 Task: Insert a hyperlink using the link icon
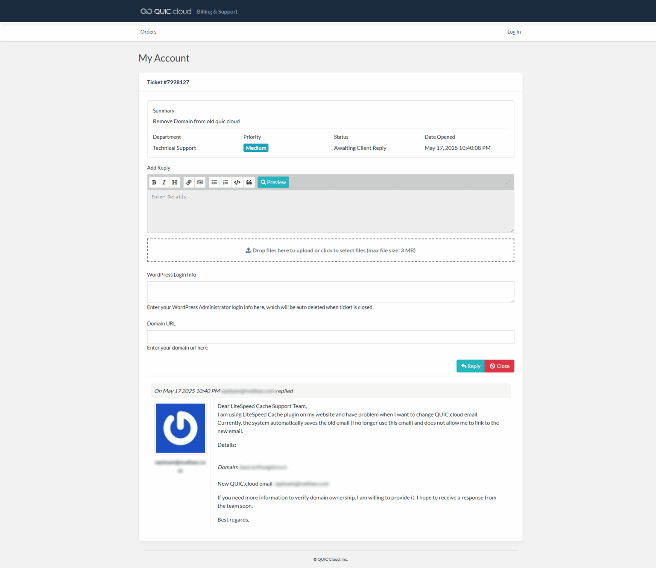[x=189, y=182]
